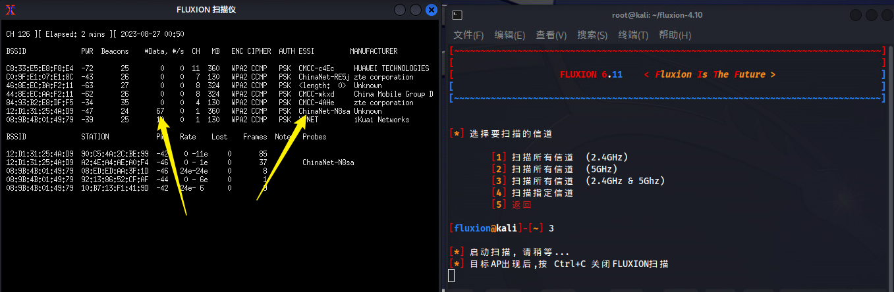The width and height of the screenshot is (894, 292).
Task: Click station MAC 08:ED:ED:AA:3F:1D
Action: (x=115, y=171)
